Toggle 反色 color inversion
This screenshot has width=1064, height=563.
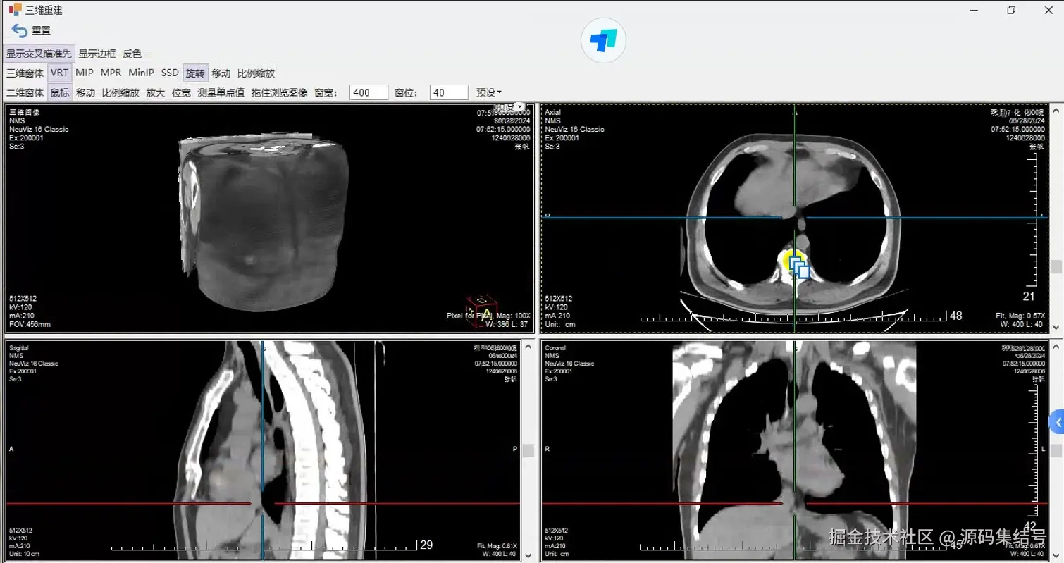click(132, 54)
